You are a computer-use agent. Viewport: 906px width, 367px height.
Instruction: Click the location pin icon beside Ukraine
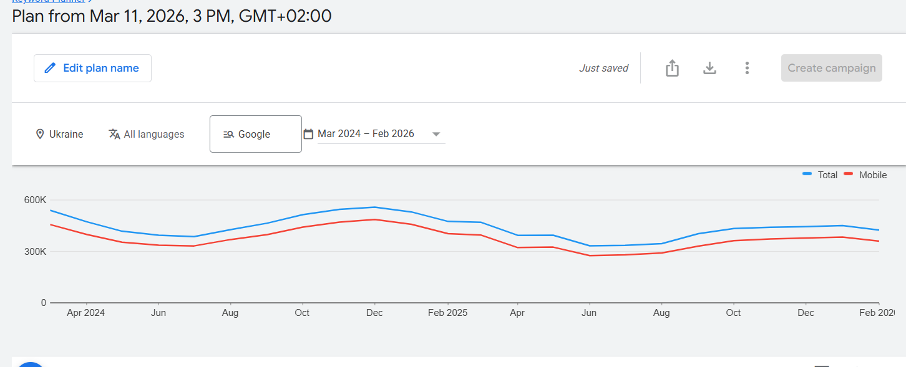pyautogui.click(x=40, y=134)
